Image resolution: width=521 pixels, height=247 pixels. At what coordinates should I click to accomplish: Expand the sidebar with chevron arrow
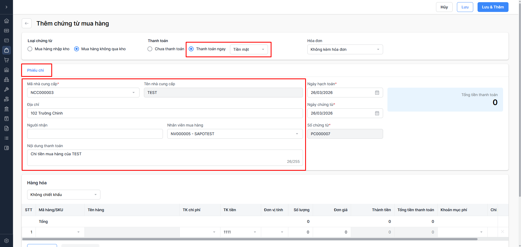[7, 7]
